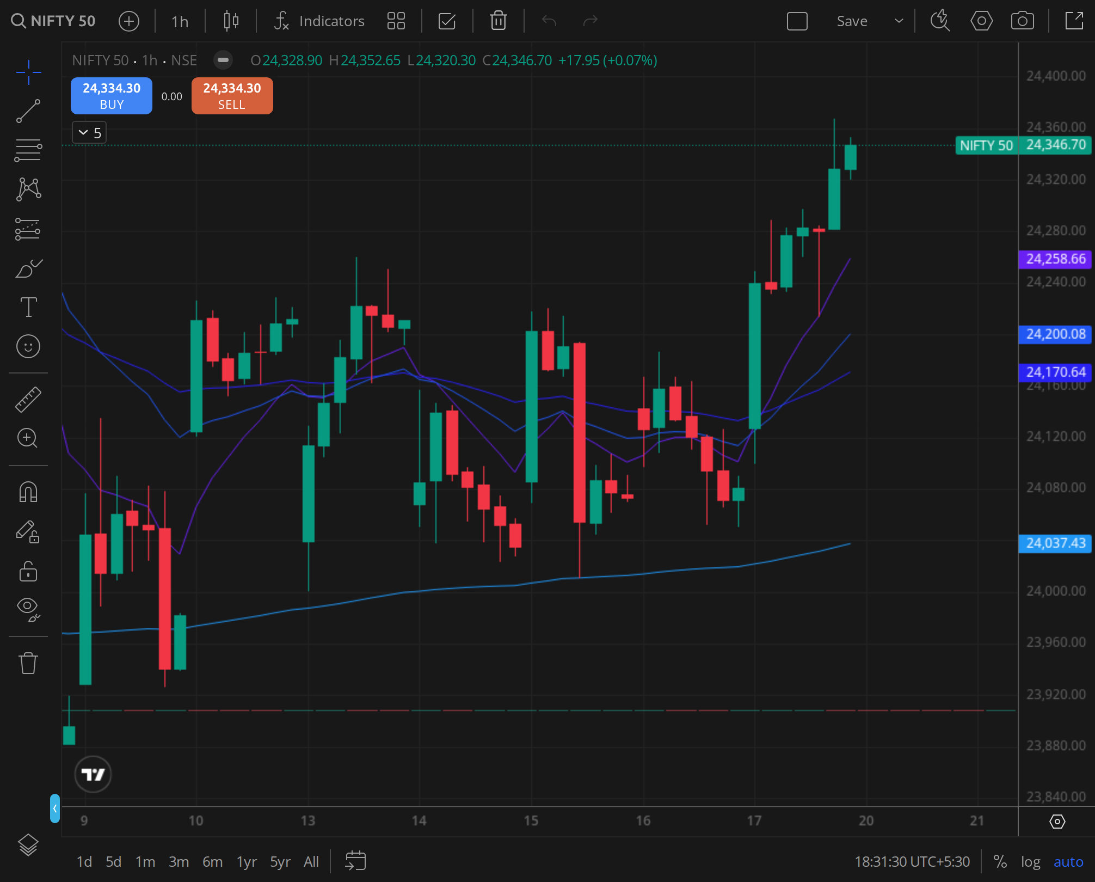Viewport: 1095px width, 882px height.
Task: Click the top toolbar trash icon
Action: point(498,21)
